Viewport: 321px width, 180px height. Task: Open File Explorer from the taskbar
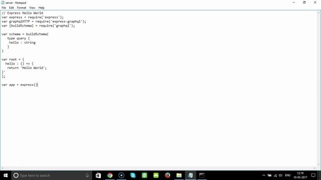pyautogui.click(x=179, y=175)
